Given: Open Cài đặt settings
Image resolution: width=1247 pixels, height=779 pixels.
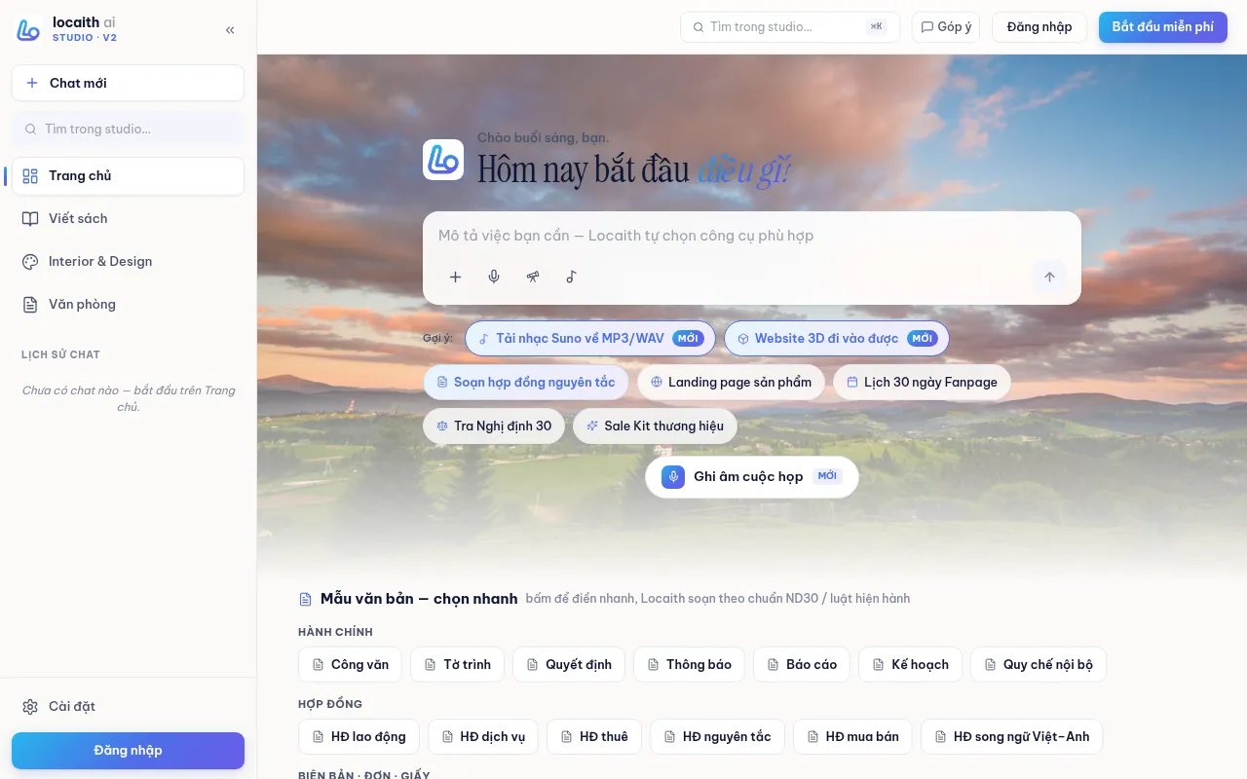Looking at the screenshot, I should (128, 706).
